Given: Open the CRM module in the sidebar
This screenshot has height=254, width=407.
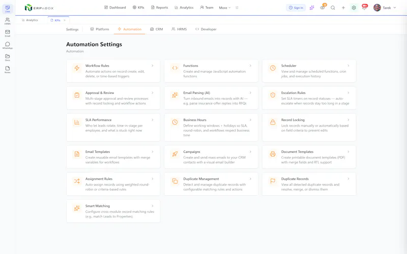Looking at the screenshot, I should [x=8, y=9].
